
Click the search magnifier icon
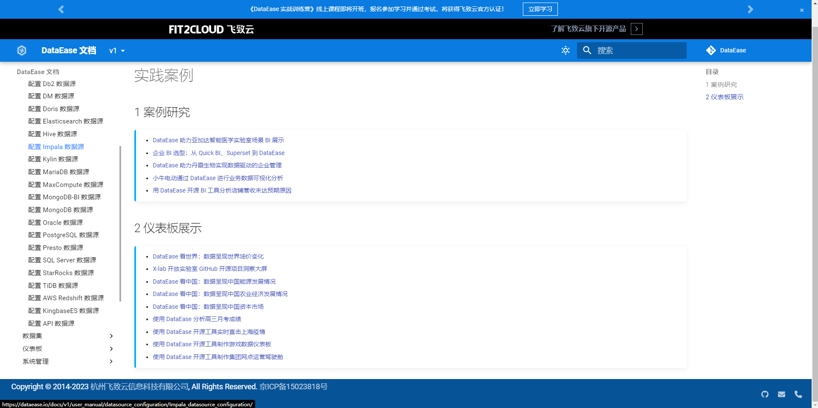(x=587, y=50)
